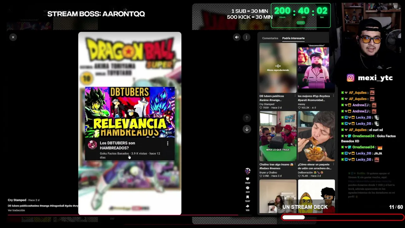
Task: Open options for the '¿Cómo elevar un paquete' card
Action: click(x=333, y=164)
